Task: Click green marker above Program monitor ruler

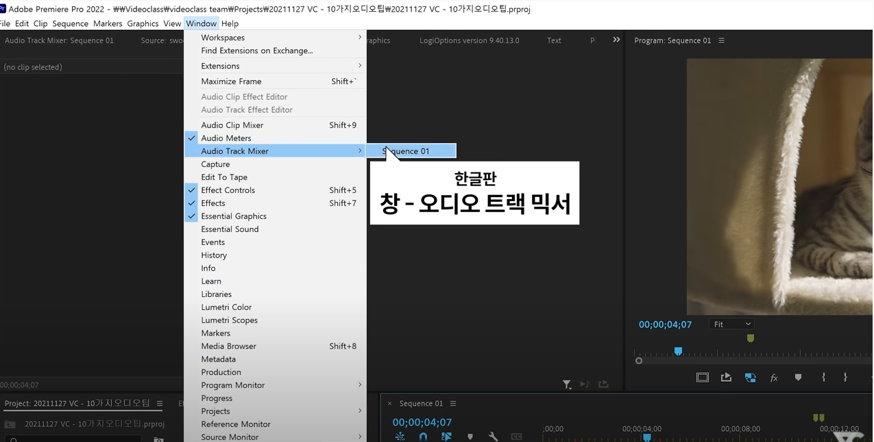Action: pyautogui.click(x=751, y=338)
